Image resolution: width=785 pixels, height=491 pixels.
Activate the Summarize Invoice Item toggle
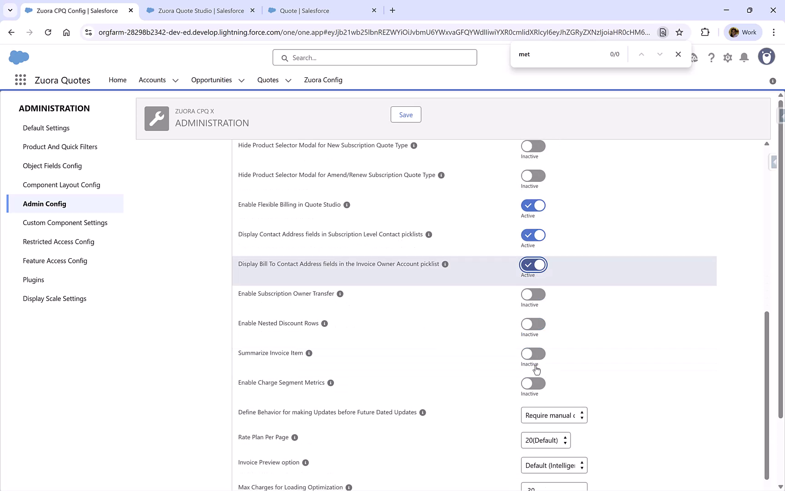(533, 354)
